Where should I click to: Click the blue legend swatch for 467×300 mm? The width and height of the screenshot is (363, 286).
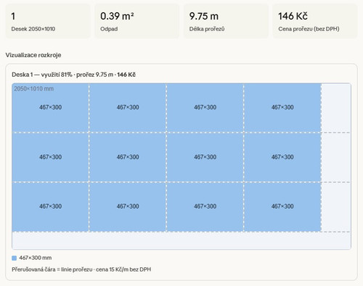click(x=15, y=258)
